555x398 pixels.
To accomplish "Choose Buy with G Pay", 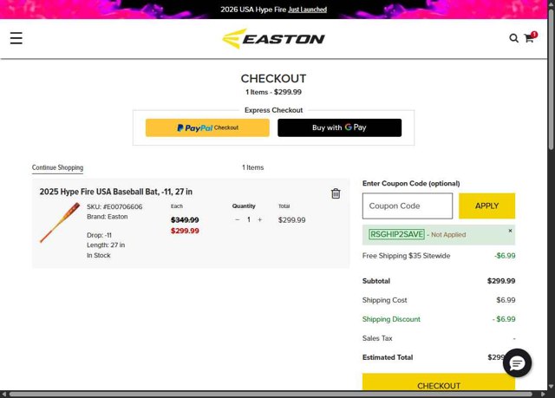I will [x=339, y=127].
